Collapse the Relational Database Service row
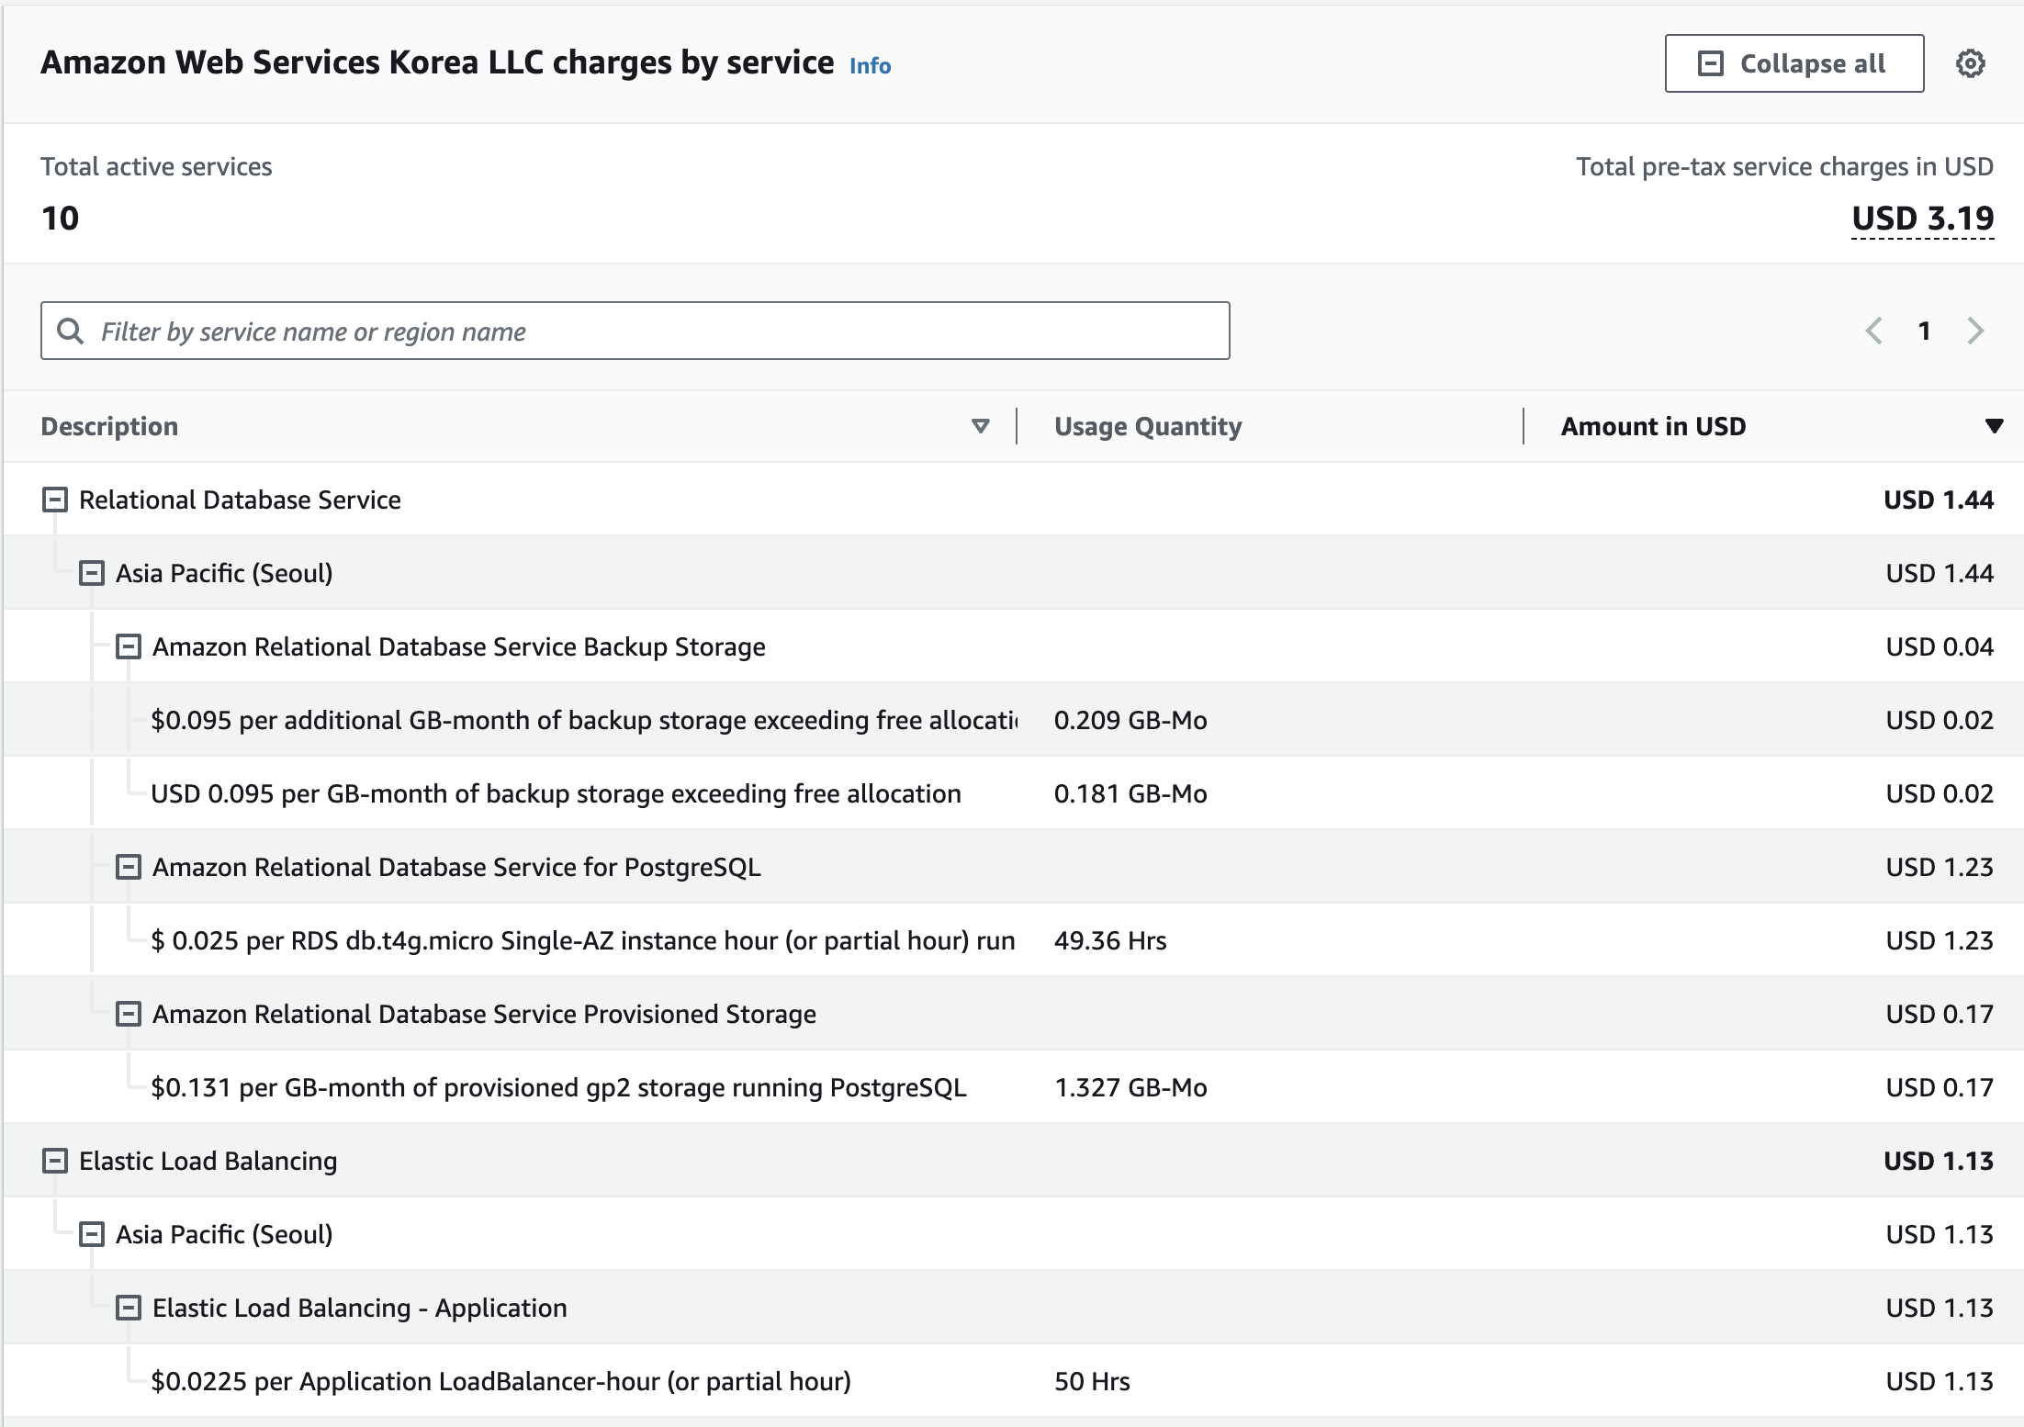The width and height of the screenshot is (2024, 1427). (55, 500)
